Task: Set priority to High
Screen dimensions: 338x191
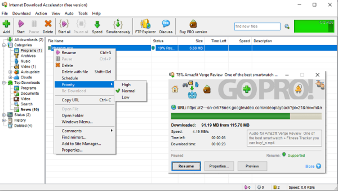Action: point(126,85)
